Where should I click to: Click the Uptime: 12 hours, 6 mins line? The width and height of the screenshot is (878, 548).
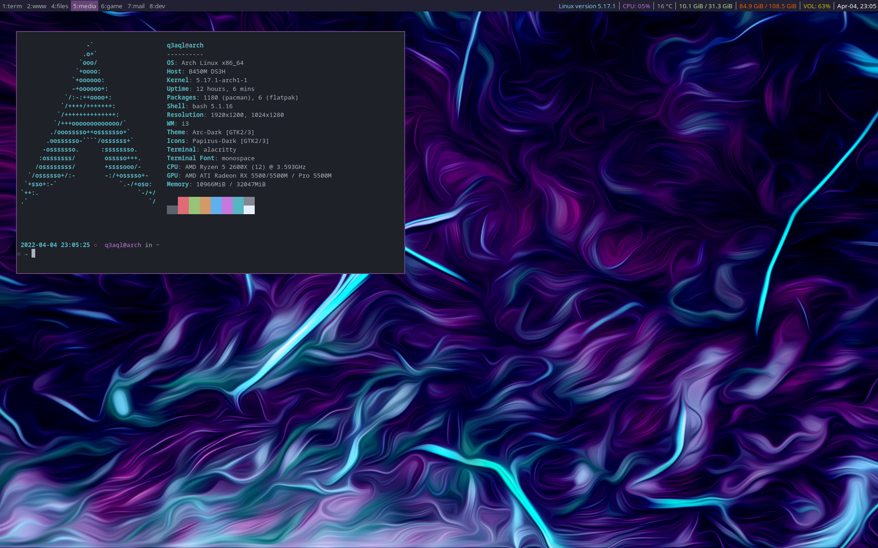point(210,89)
